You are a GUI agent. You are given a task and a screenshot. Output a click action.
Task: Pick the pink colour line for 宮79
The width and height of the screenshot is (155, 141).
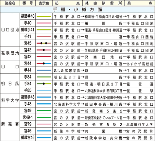pos(44,124)
